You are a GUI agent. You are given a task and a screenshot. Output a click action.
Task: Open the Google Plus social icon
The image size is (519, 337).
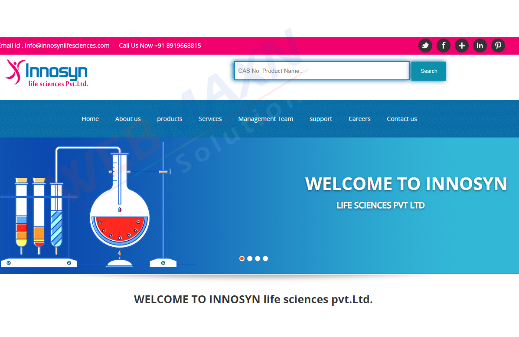click(x=462, y=46)
